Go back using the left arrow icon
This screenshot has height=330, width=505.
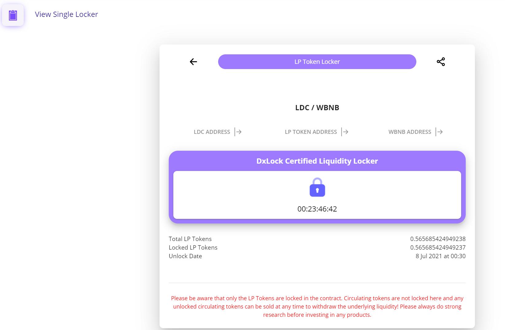pyautogui.click(x=193, y=62)
